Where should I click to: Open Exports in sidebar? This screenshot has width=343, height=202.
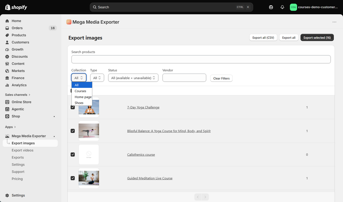(x=18, y=157)
